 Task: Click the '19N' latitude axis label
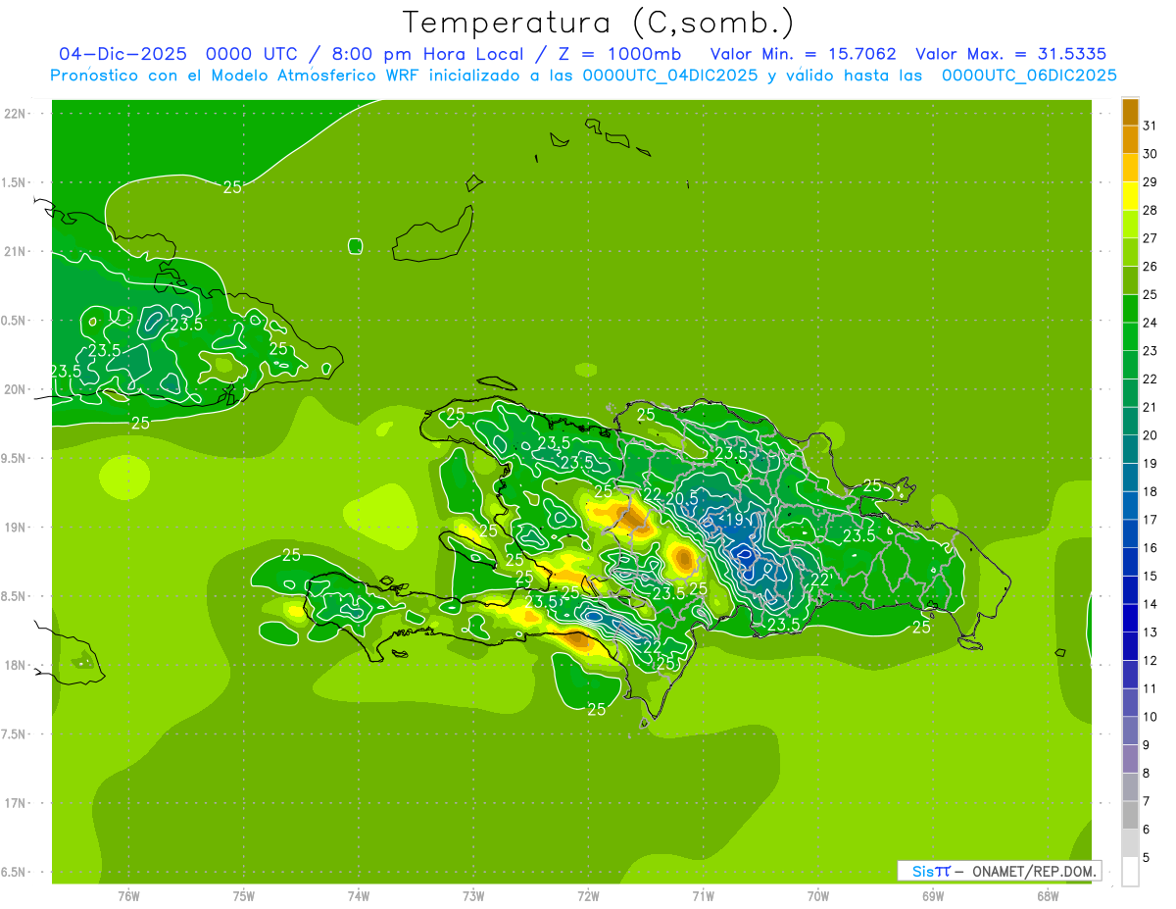point(15,528)
